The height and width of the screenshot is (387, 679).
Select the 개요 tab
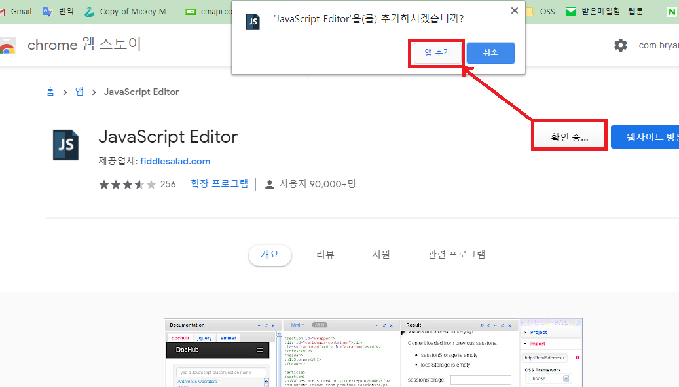[270, 255]
